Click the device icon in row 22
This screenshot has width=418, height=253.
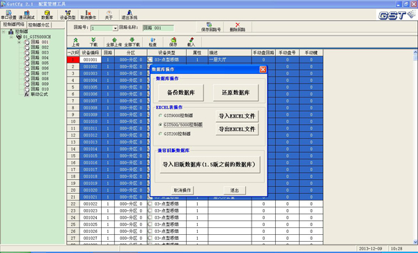[x=150, y=204]
